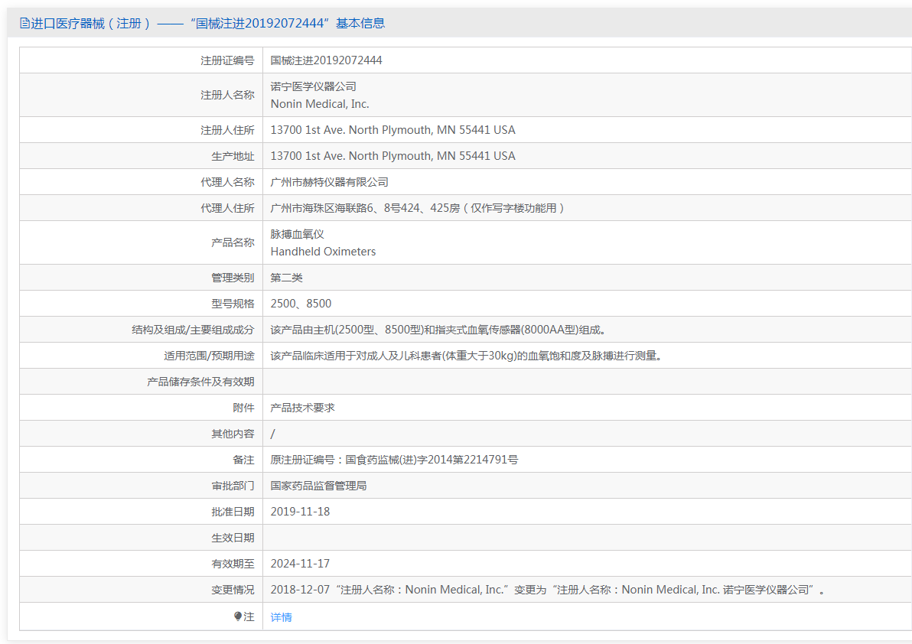Image resolution: width=912 pixels, height=644 pixels.
Task: Select the agent address starting 广州市海珠区海联路
Action: pyautogui.click(x=417, y=208)
